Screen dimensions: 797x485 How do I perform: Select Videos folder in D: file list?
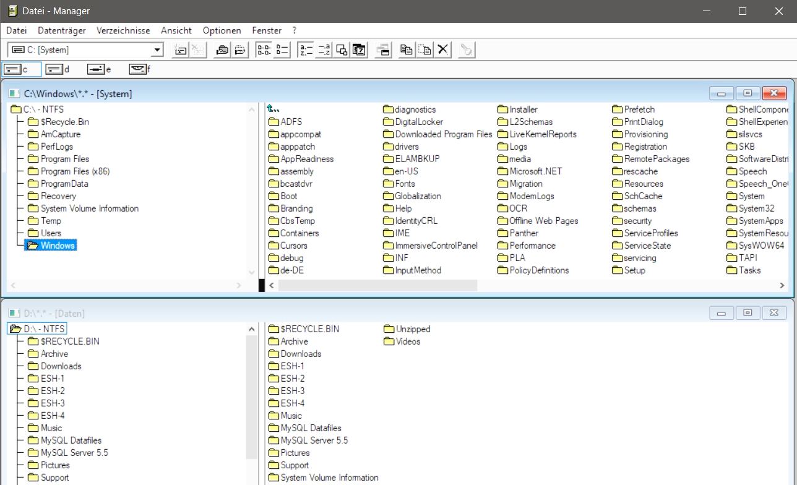click(402, 341)
